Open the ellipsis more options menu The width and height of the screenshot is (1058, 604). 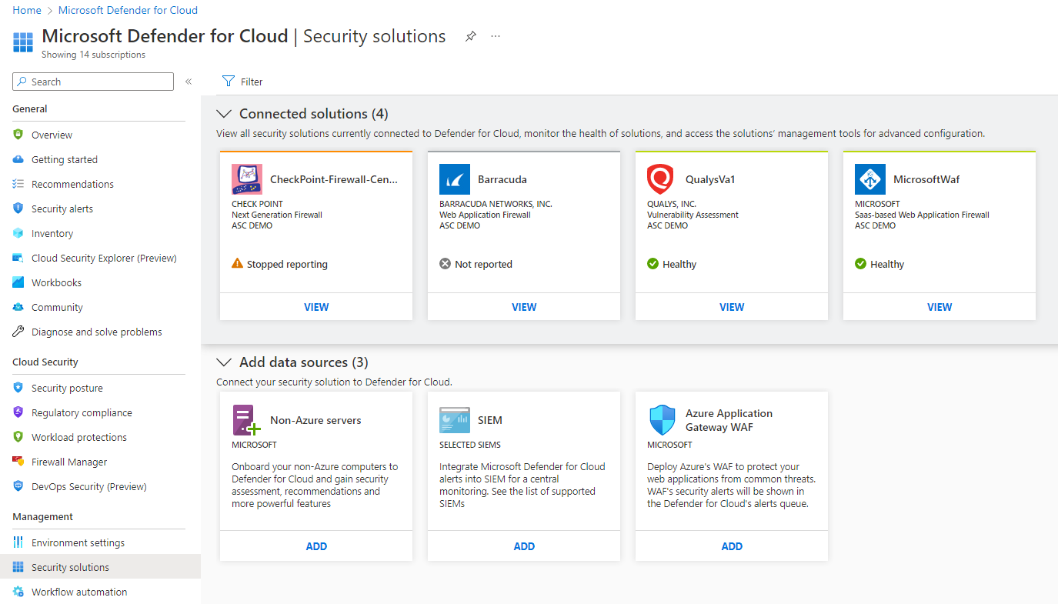coord(496,36)
